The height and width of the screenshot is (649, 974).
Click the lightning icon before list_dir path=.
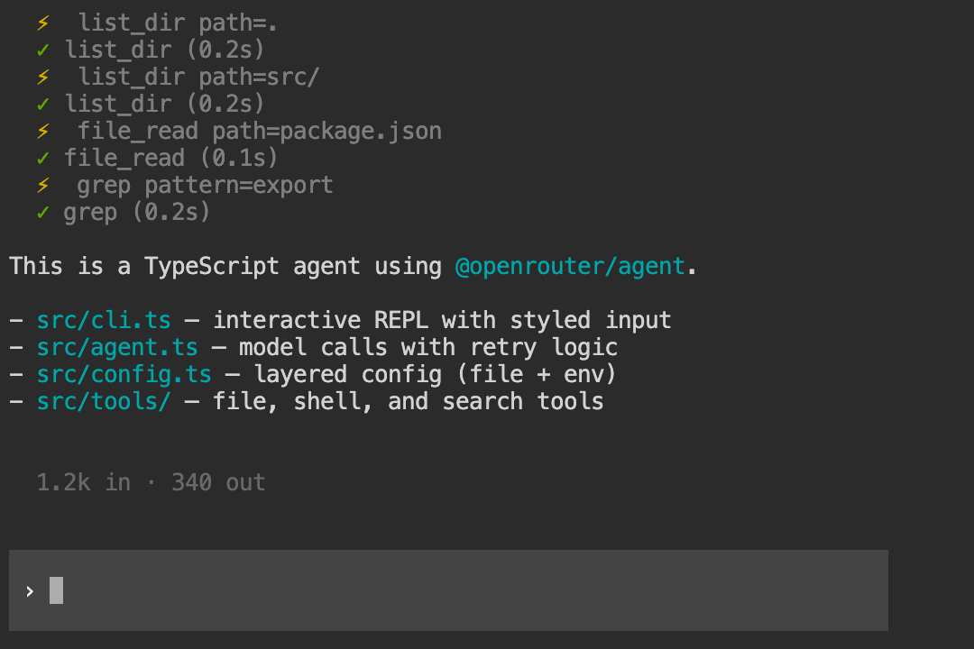pyautogui.click(x=42, y=23)
